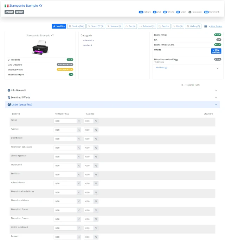Open the Ordini link in header
This screenshot has height=242, width=225.
[184, 12]
